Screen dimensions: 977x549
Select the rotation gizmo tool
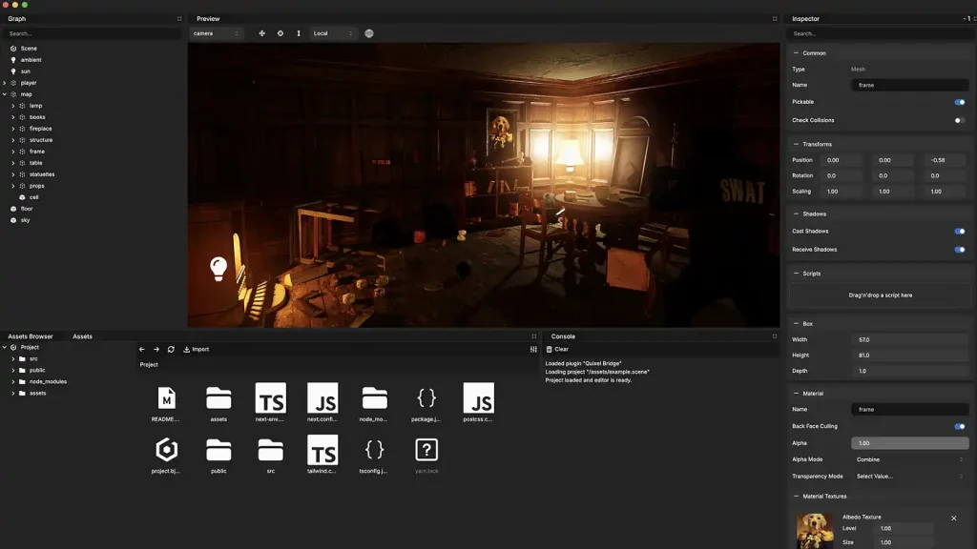281,33
